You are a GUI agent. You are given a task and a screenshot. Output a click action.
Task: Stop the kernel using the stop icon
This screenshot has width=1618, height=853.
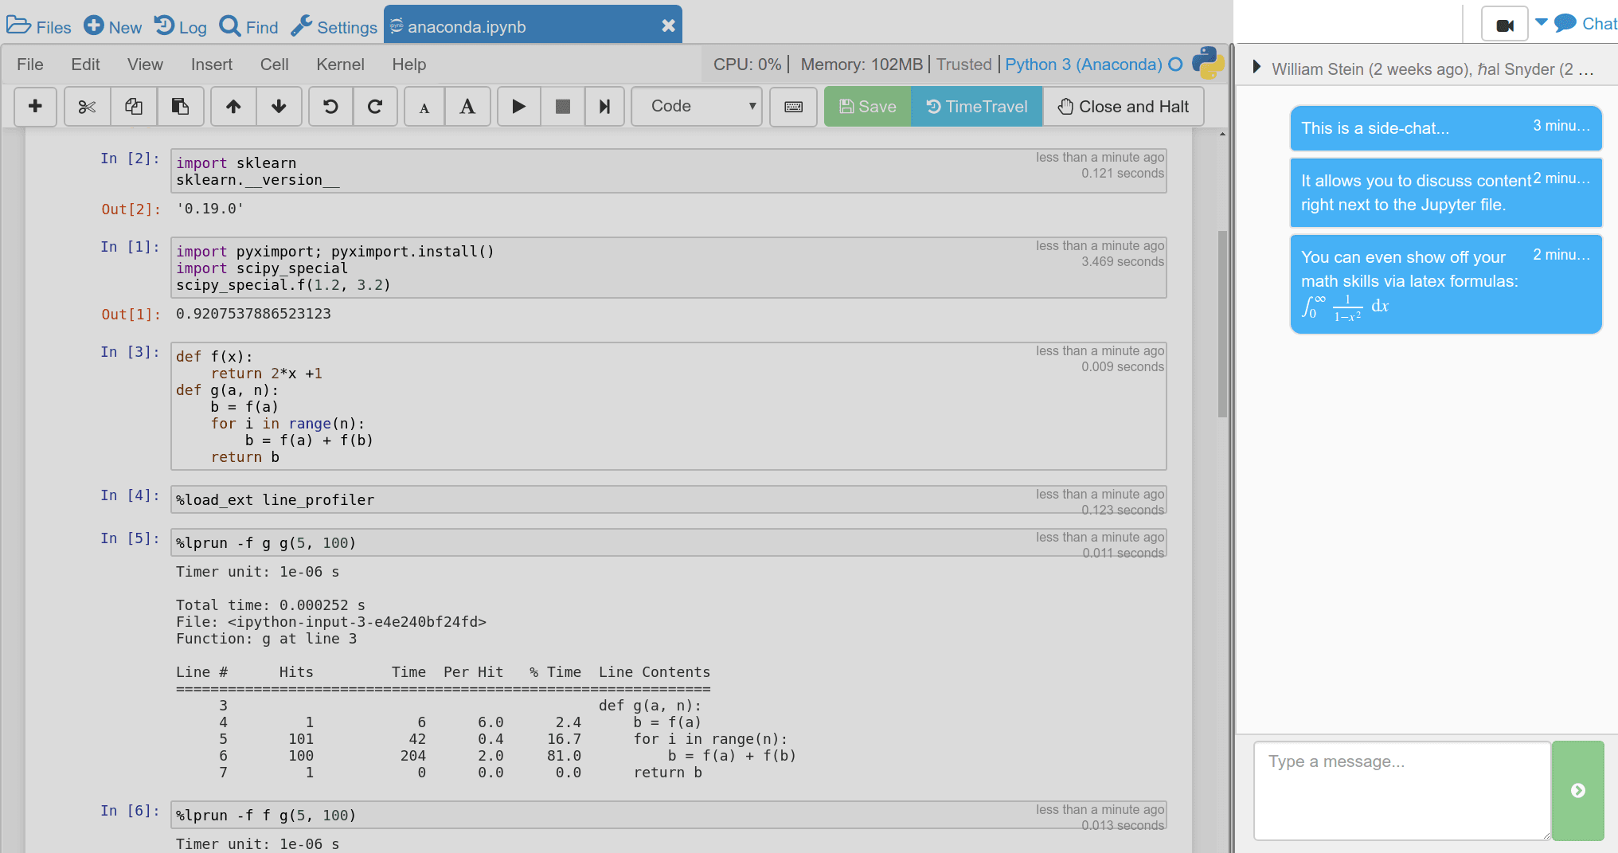coord(562,106)
